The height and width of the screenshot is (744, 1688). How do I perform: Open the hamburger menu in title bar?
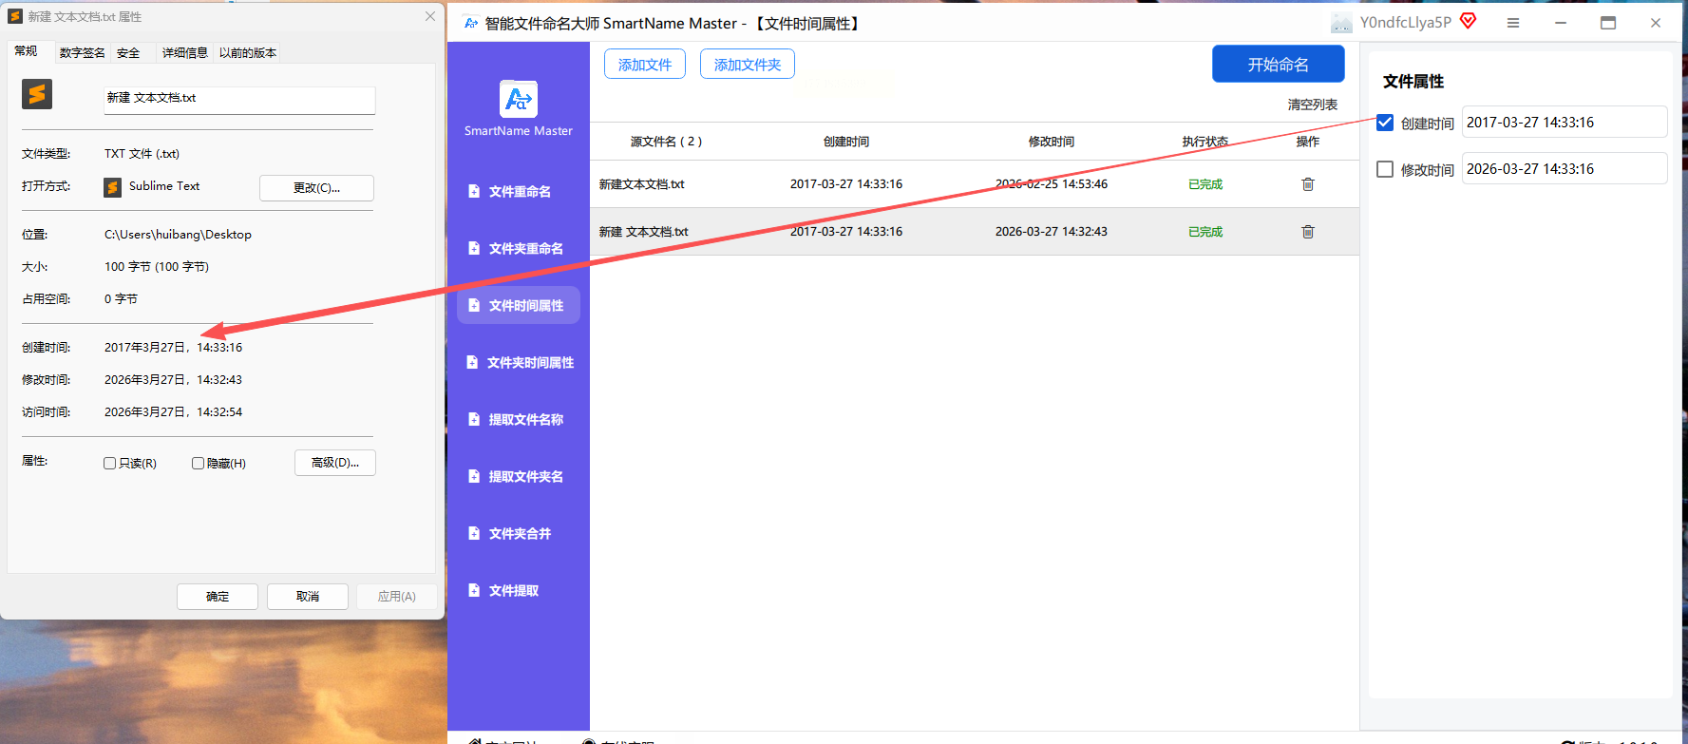[x=1513, y=23]
